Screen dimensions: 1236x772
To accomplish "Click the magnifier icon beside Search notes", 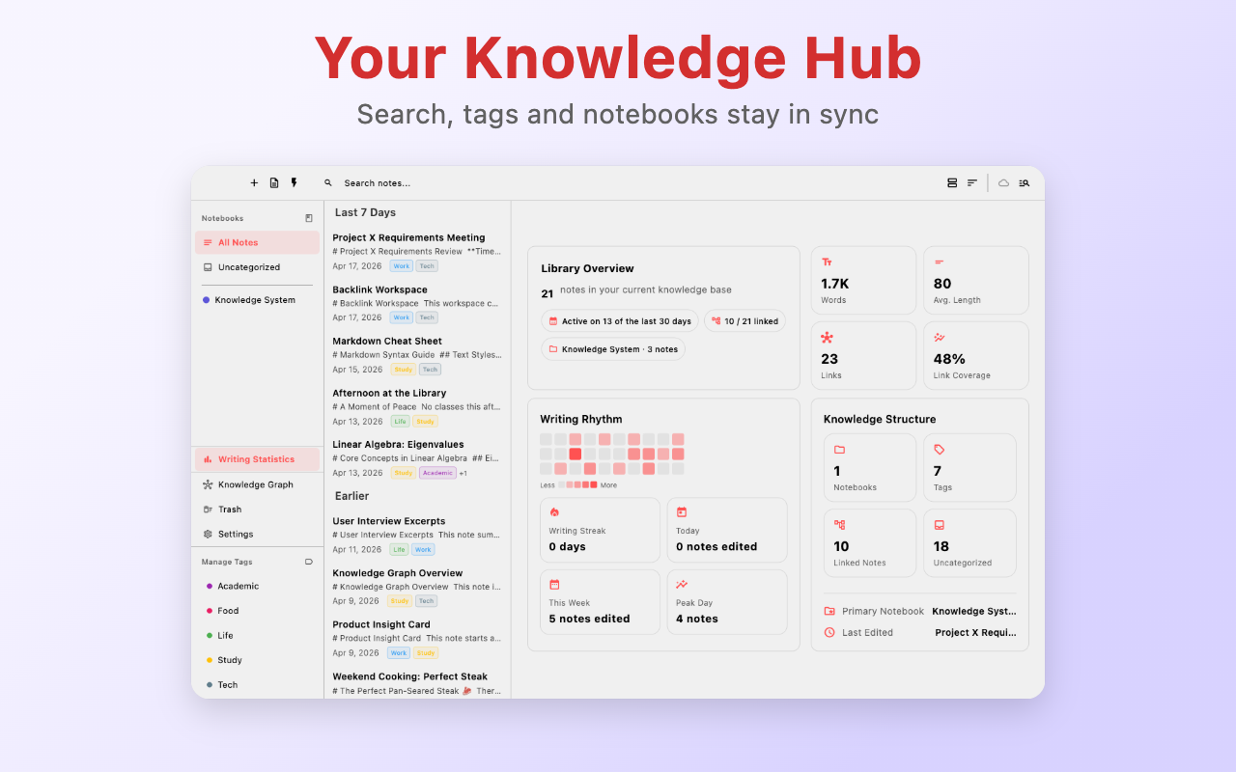I will [328, 182].
